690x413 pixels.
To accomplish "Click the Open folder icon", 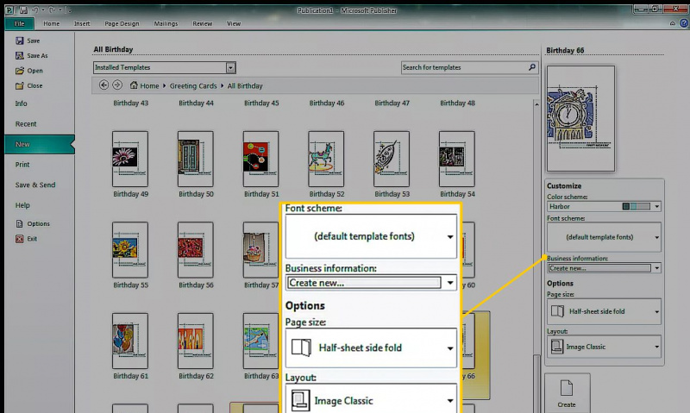I will 19,71.
